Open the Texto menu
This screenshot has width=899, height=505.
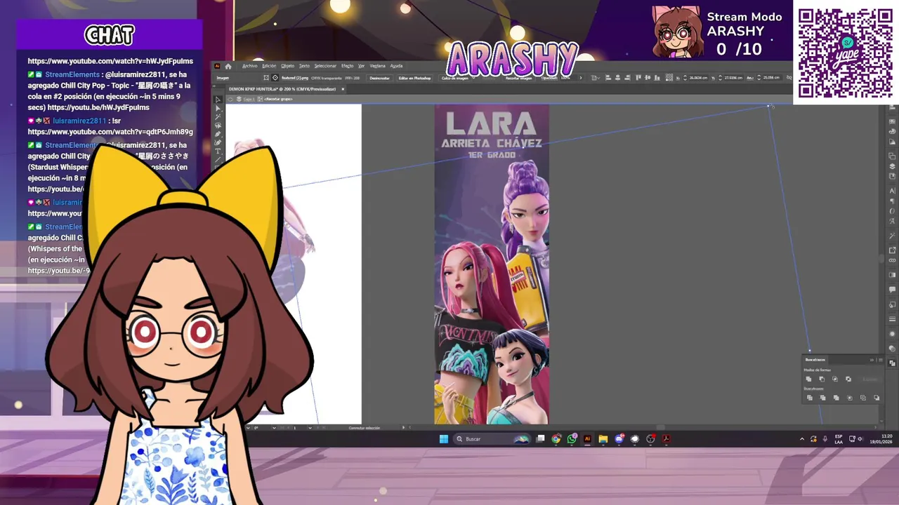click(x=304, y=66)
